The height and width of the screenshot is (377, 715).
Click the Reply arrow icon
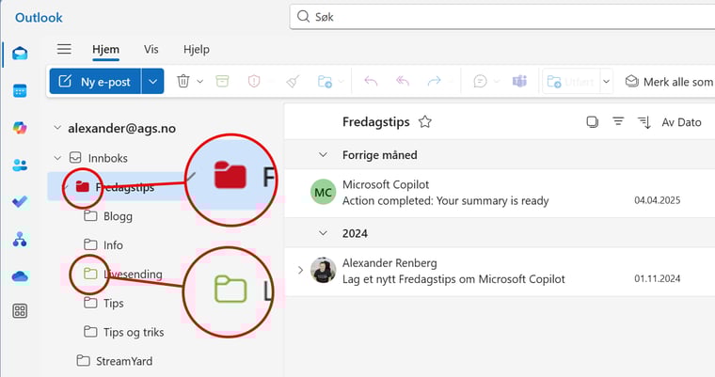371,81
